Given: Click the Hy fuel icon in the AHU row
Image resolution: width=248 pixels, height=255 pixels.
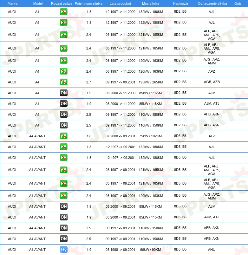Looking at the screenshot, I should tap(64, 250).
